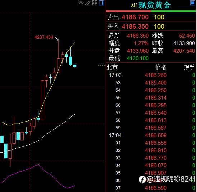Click the 100 volume in 卖出 row
The width and height of the screenshot is (197, 192).
[159, 17]
